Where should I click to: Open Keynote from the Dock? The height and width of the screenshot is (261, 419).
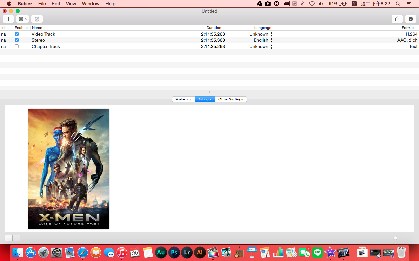pos(252,252)
